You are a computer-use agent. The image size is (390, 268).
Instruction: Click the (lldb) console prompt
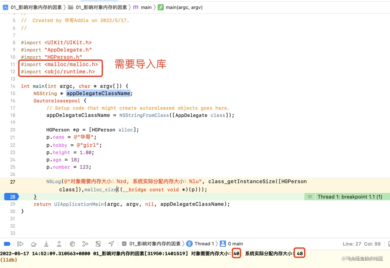tap(9, 260)
